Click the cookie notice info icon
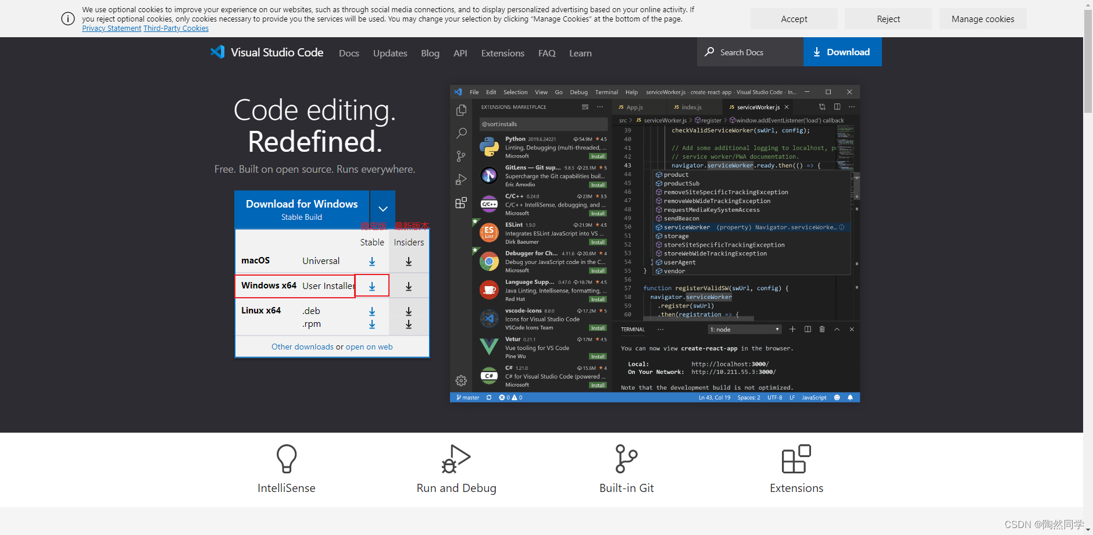This screenshot has height=535, width=1093. pos(68,19)
